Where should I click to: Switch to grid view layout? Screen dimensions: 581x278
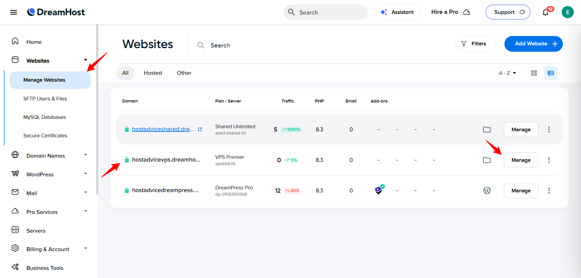[x=534, y=73]
